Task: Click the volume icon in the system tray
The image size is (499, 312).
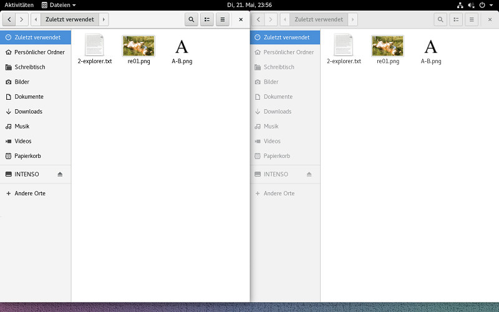Action: 471,4
